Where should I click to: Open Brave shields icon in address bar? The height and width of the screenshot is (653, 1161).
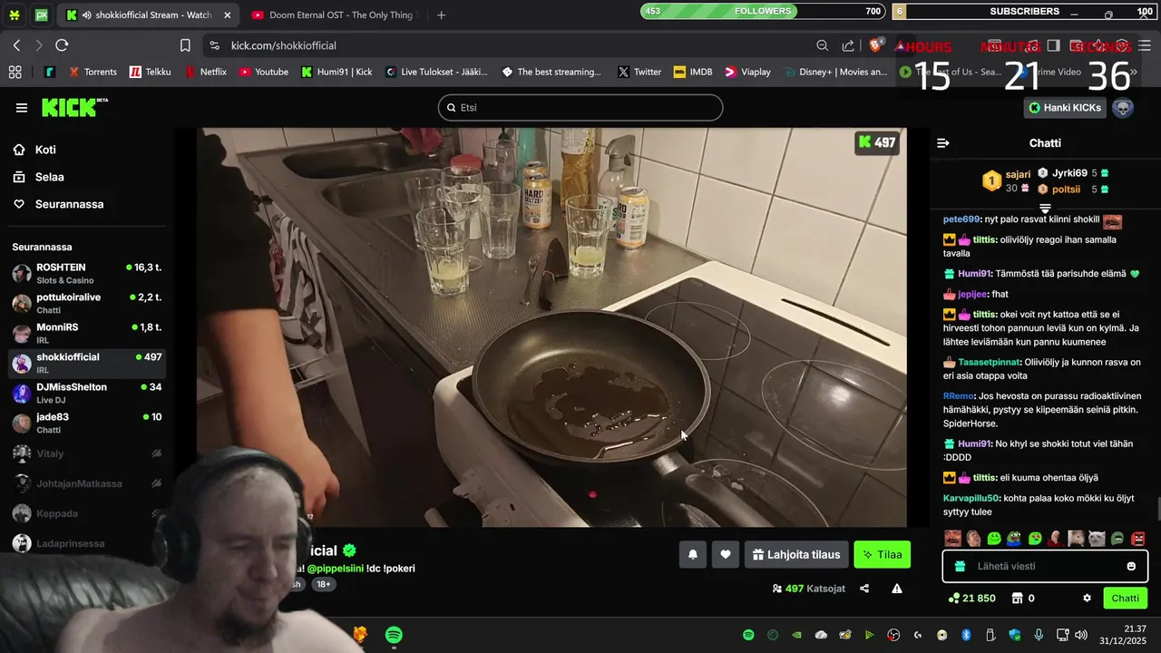pyautogui.click(x=876, y=45)
